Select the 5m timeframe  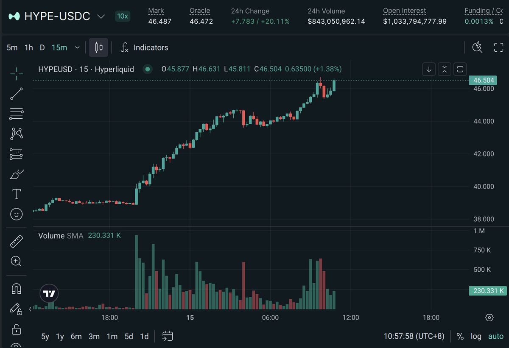[12, 47]
